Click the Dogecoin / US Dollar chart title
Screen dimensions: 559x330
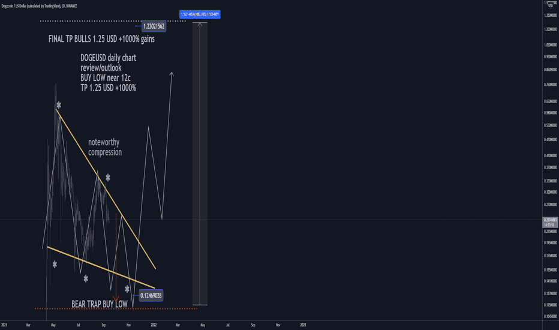tap(39, 6)
